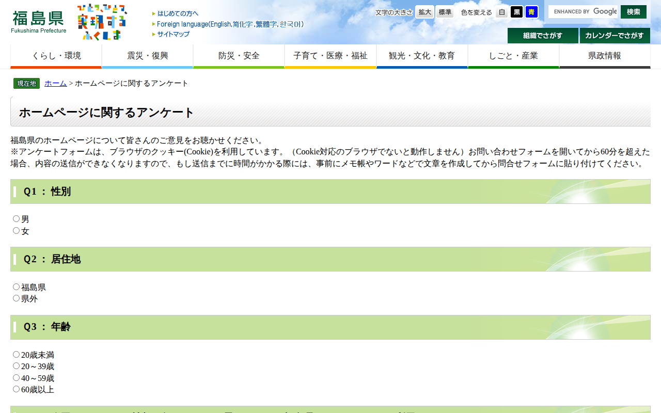Screen dimensions: 661x413
Task: Choose the black 黒 color scheme
Action: point(517,12)
